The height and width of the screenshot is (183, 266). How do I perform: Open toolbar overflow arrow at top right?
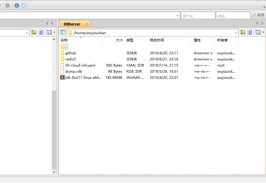click(x=264, y=7)
